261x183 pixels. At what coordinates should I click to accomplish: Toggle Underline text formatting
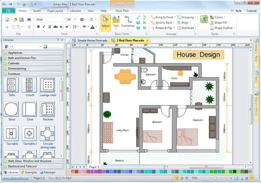click(50, 27)
